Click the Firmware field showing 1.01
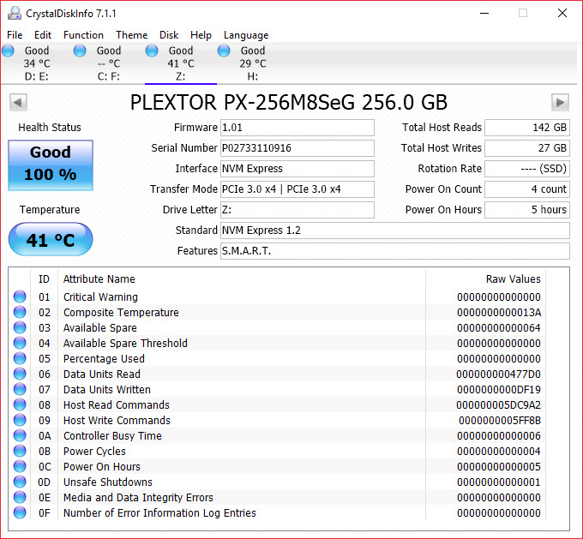Screen dimensions: 583x539 (298, 128)
